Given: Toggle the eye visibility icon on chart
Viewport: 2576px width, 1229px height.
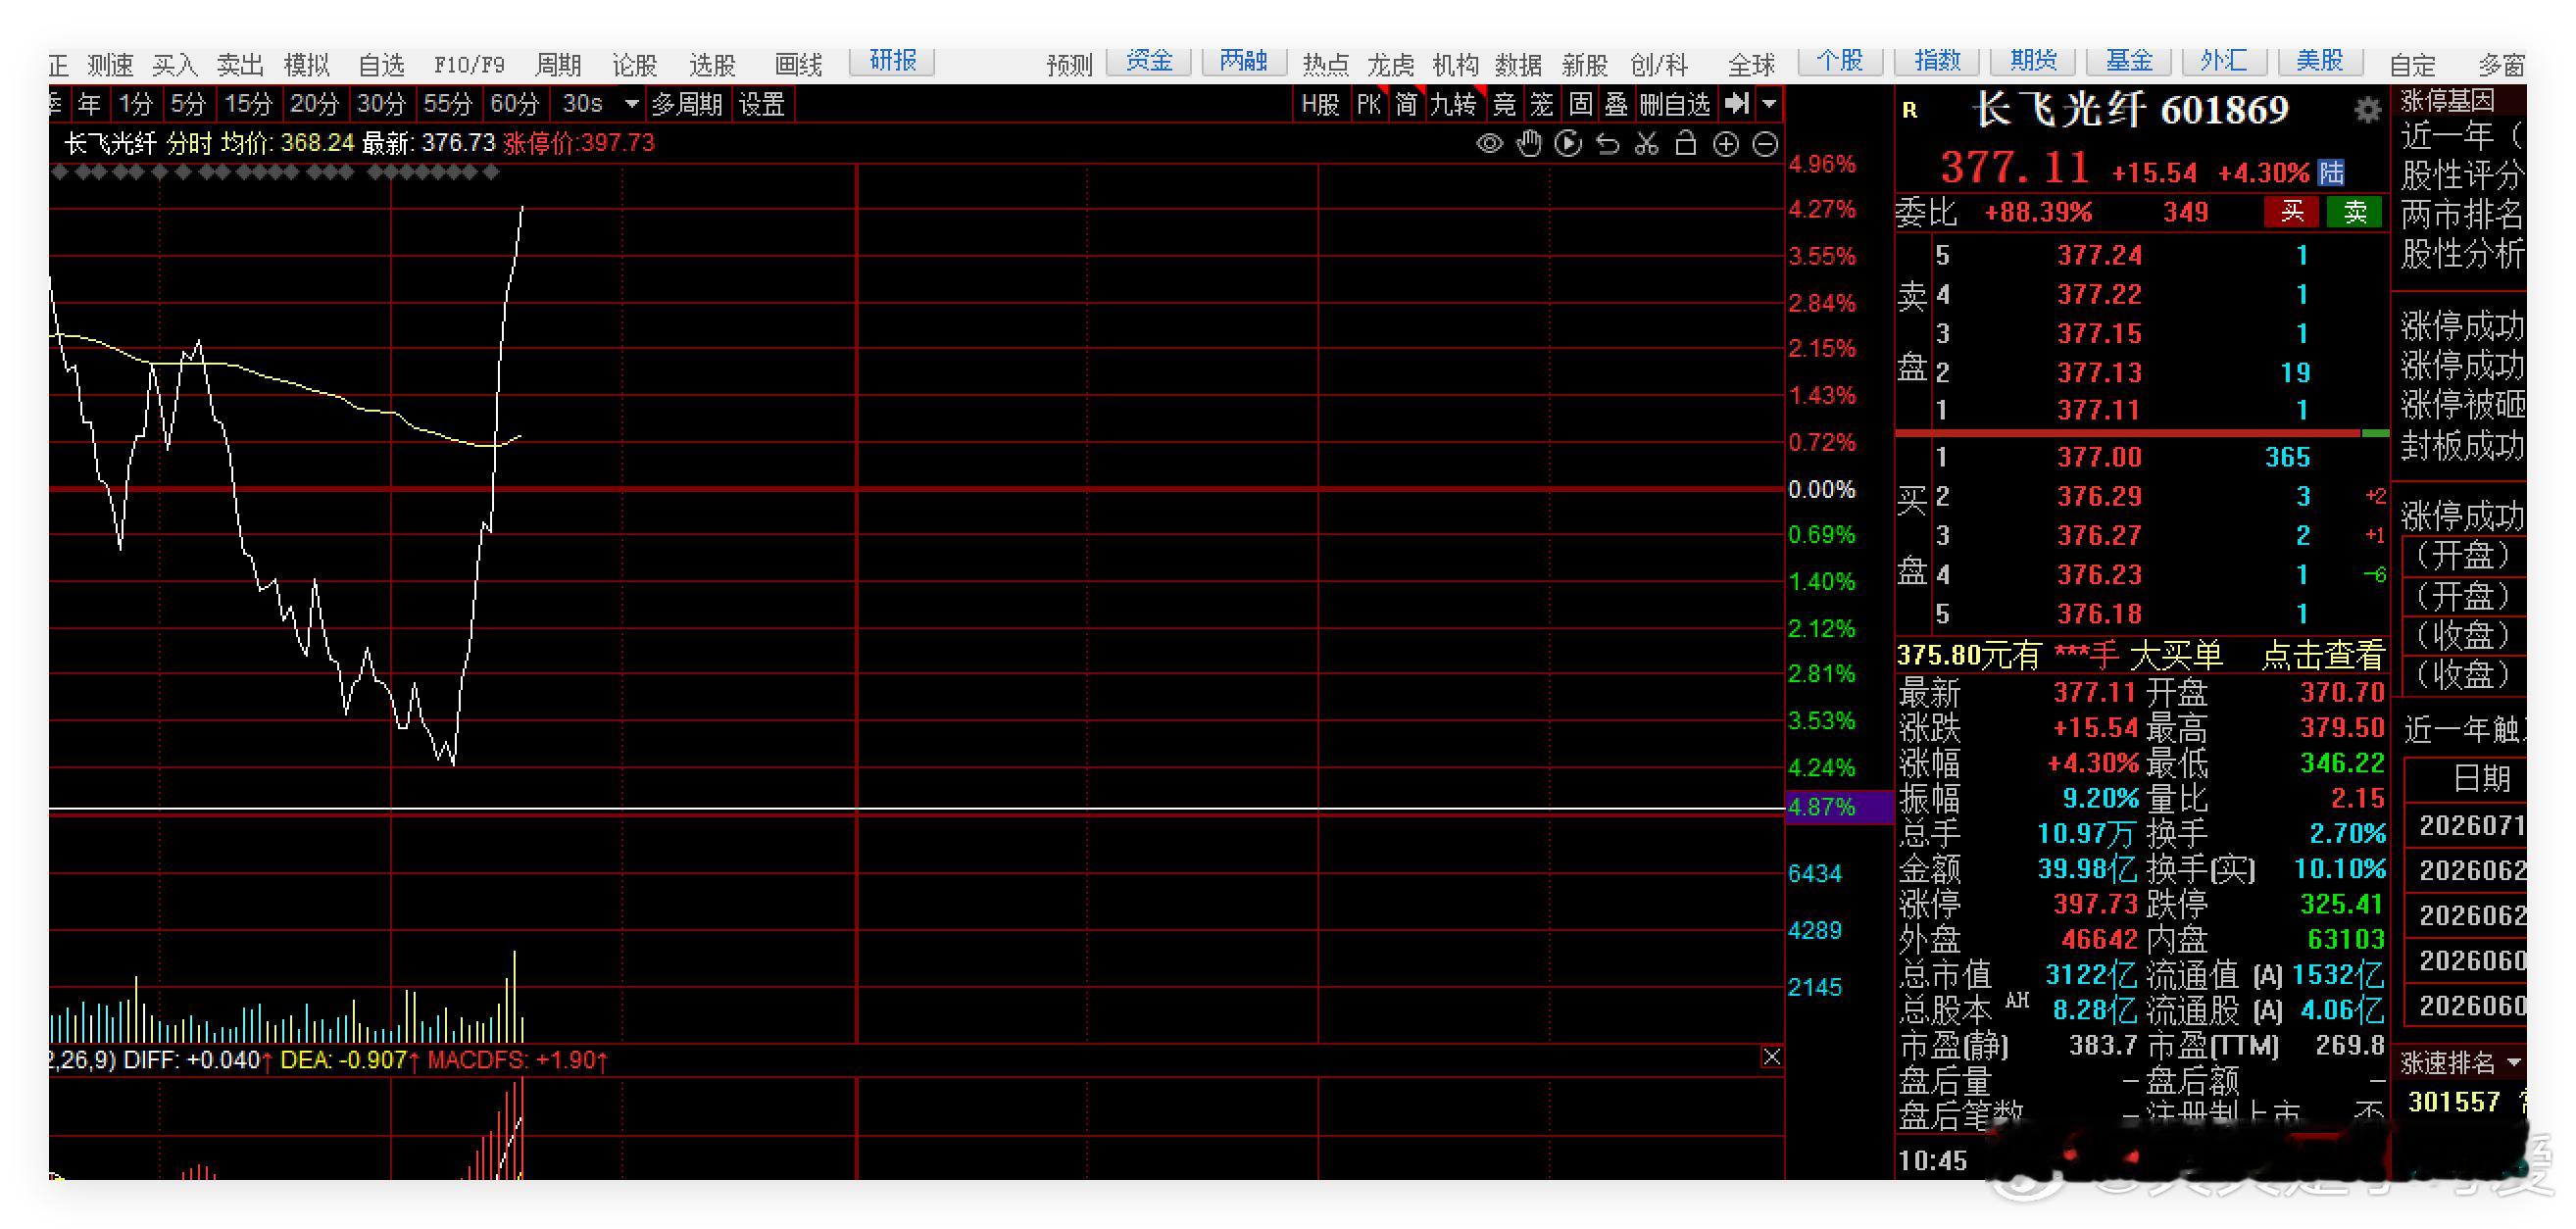Looking at the screenshot, I should (x=1489, y=144).
